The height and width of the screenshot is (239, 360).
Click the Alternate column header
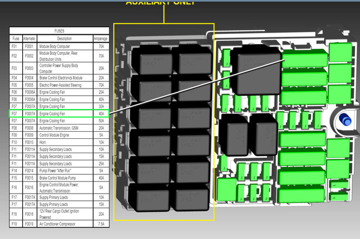29,39
